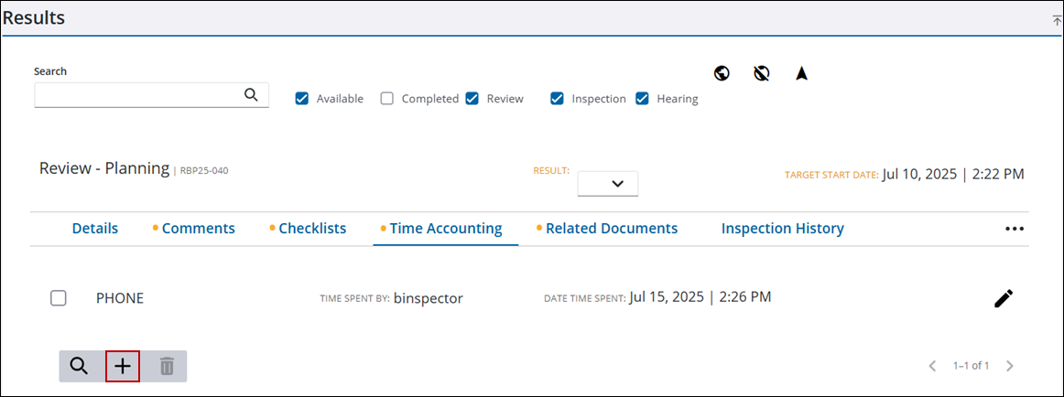Toggle the Hearing checkbox
1064x397 pixels.
point(643,99)
